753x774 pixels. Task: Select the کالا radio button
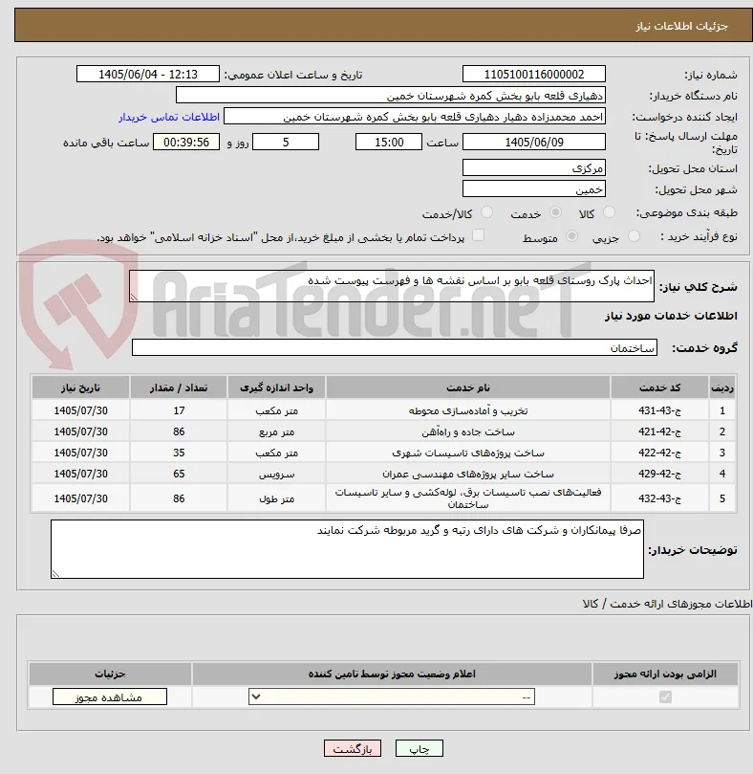pyautogui.click(x=609, y=212)
